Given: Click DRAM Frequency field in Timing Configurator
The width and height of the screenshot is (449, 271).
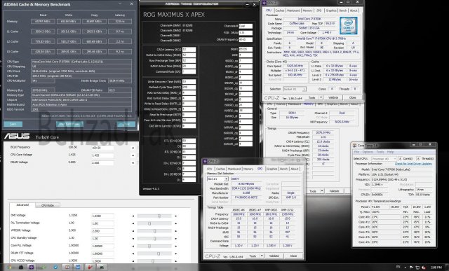Looking at the screenshot, I should 246,39.
